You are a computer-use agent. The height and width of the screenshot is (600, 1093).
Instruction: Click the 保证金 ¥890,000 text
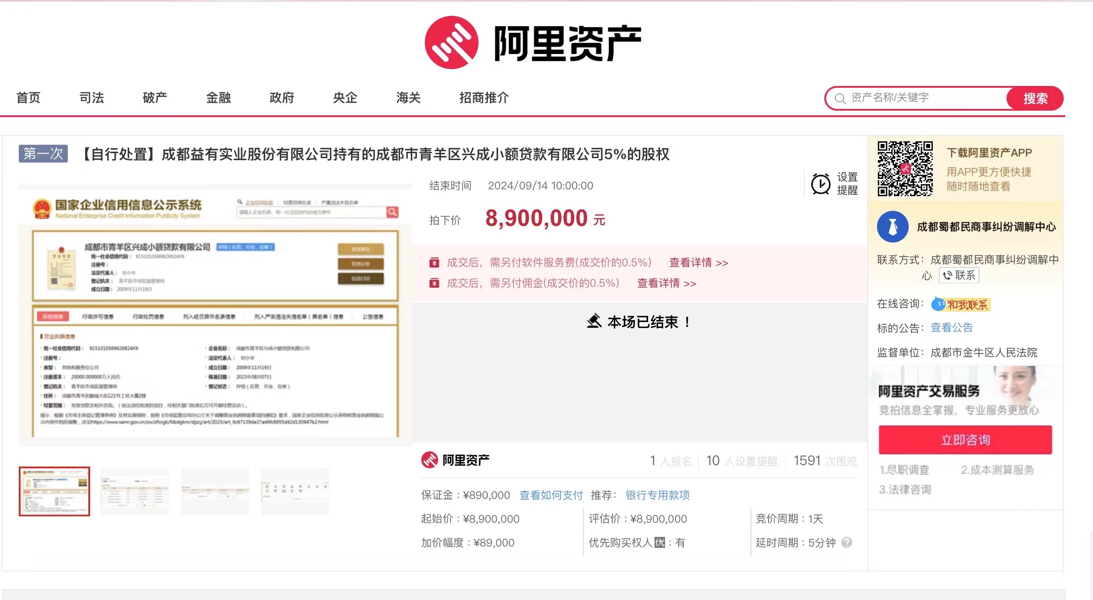465,495
